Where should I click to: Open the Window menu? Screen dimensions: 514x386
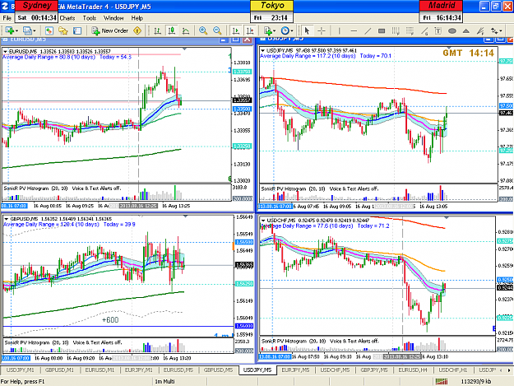[113, 18]
